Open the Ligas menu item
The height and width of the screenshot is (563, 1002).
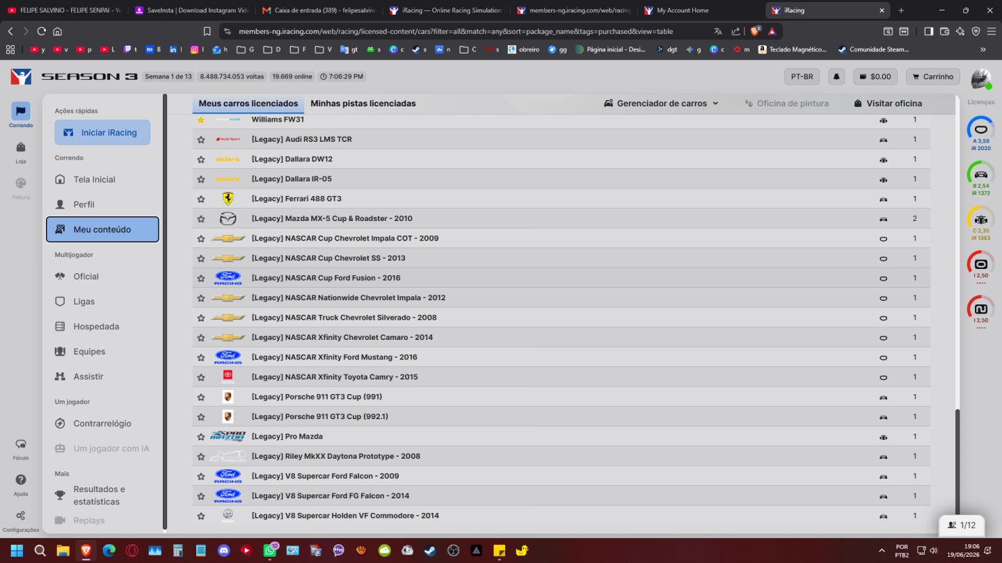point(102,302)
